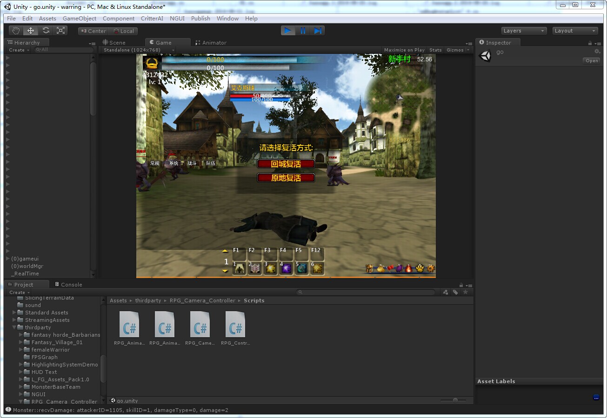The image size is (607, 418).
Task: Open first RPG_Anima... C# script
Action: 129,328
